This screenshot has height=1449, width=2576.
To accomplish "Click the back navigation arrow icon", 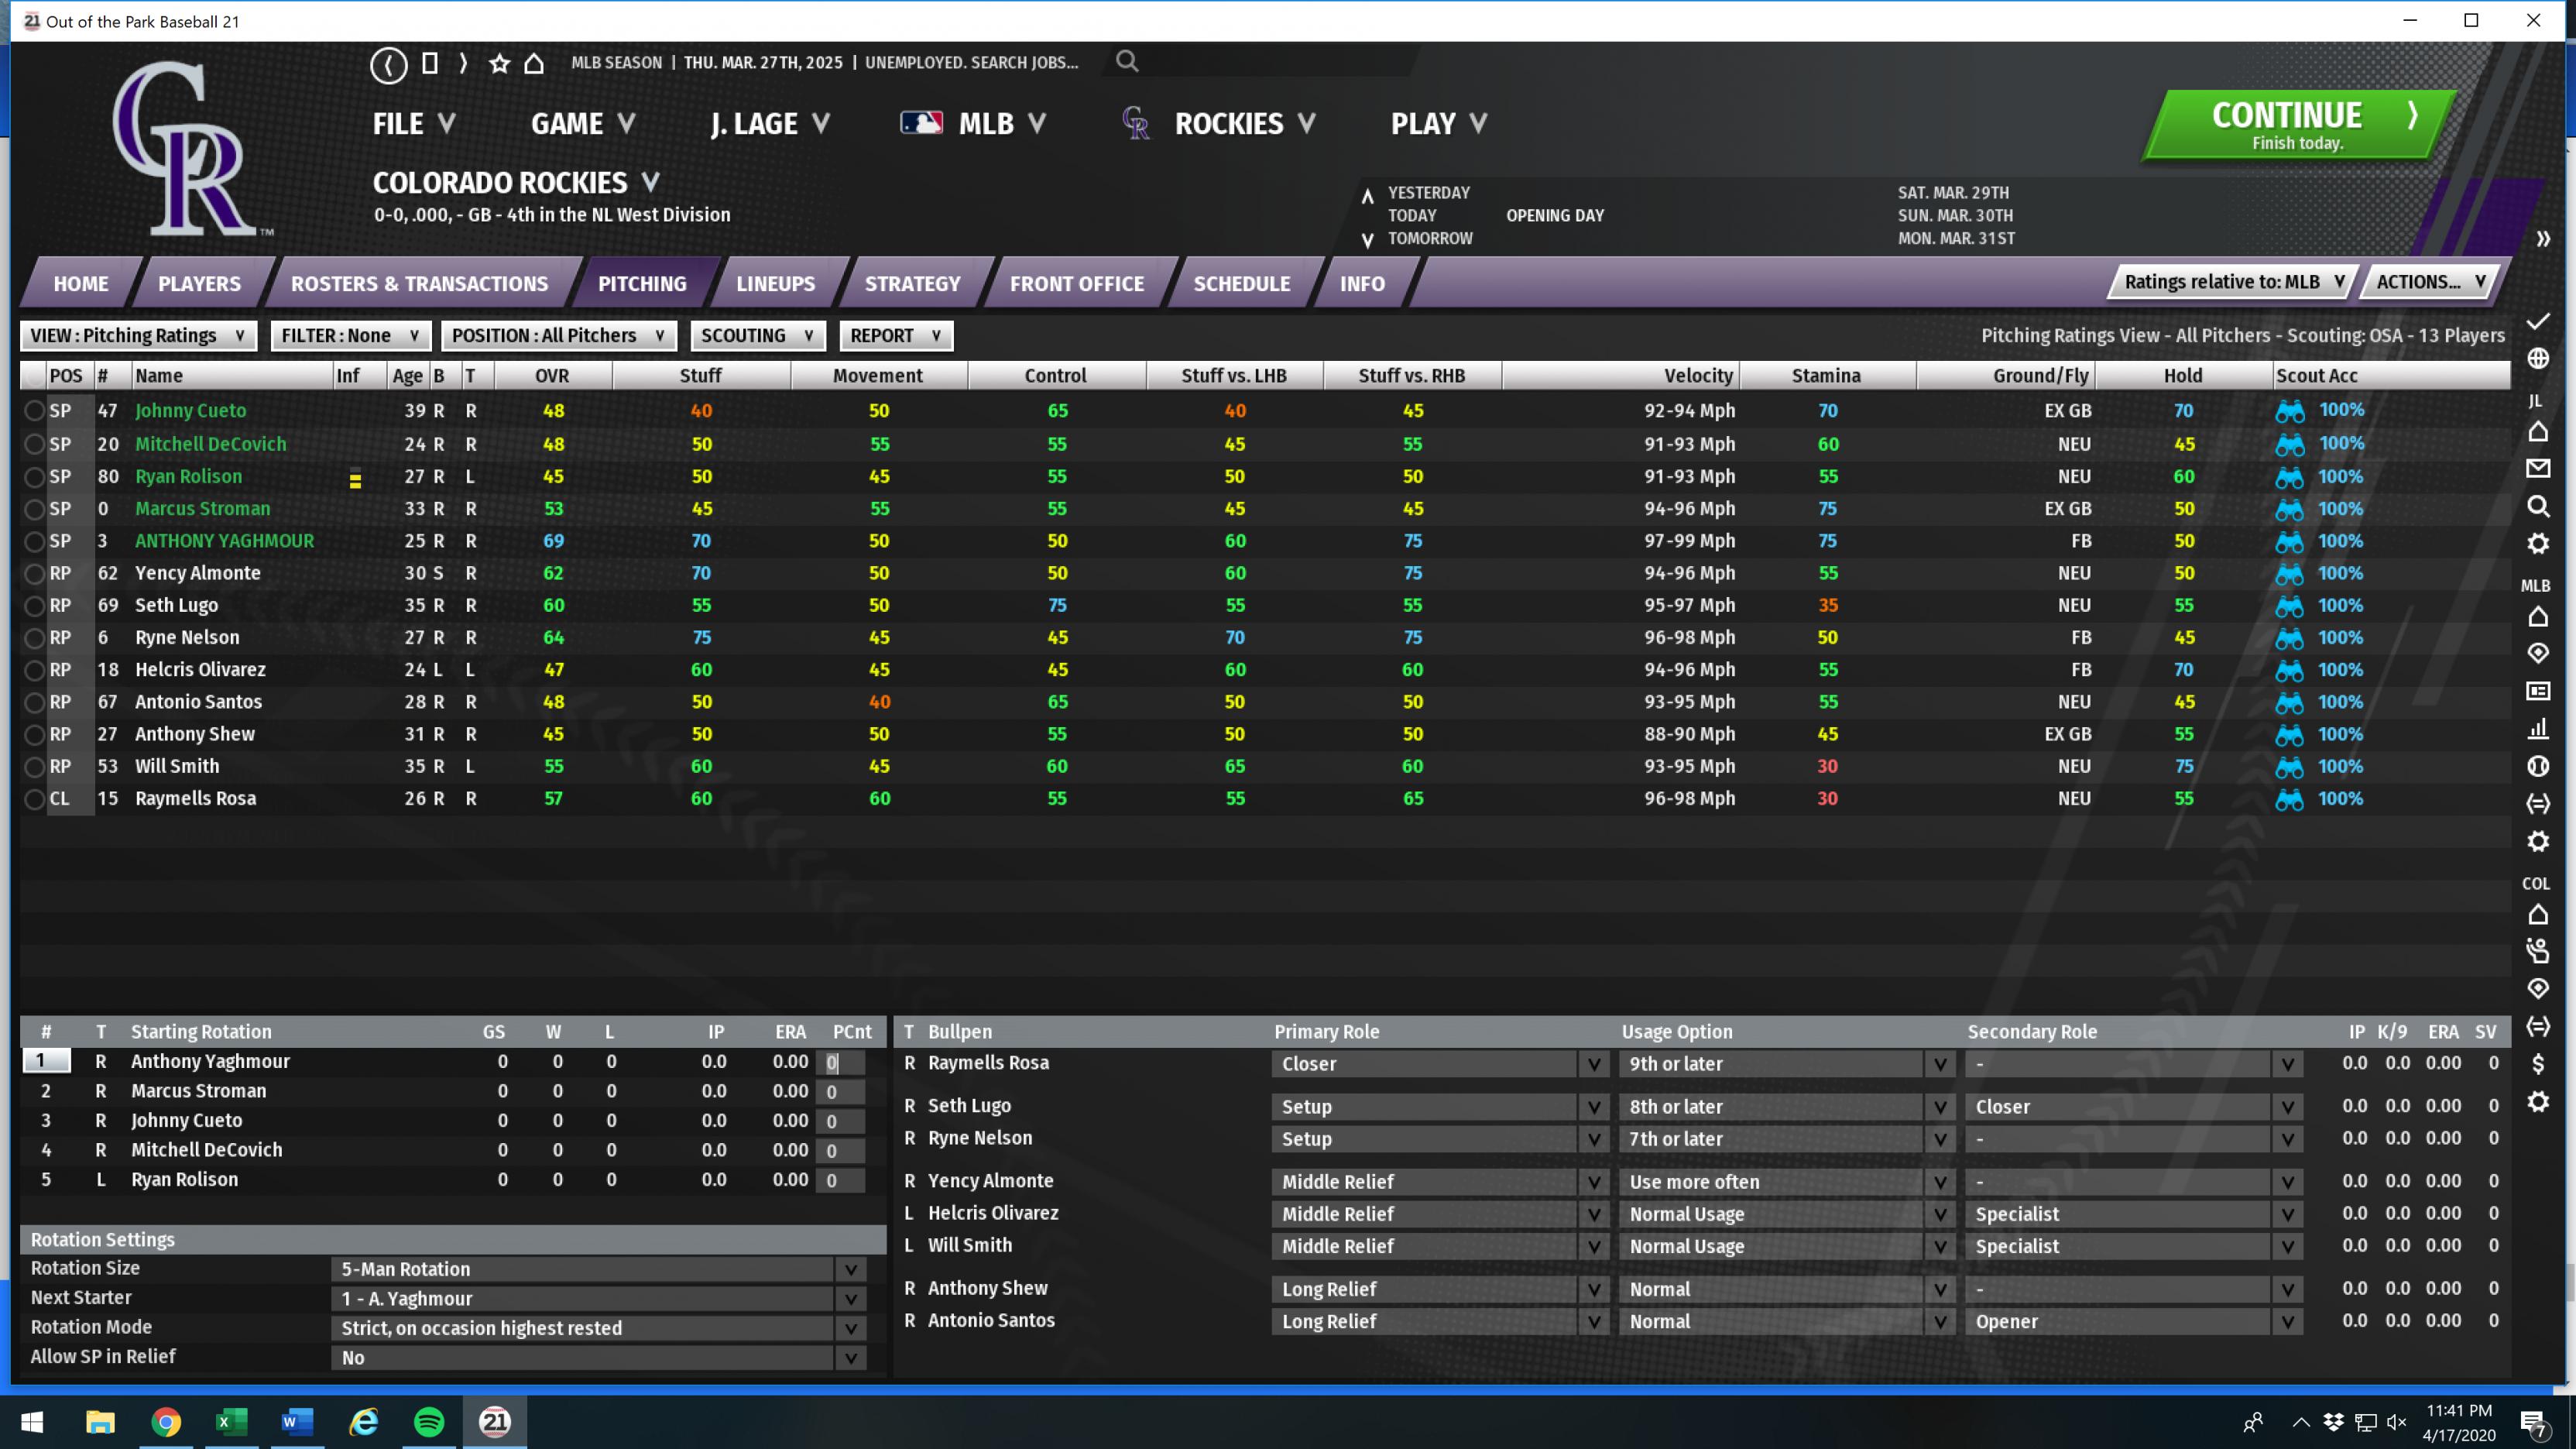I will (388, 64).
